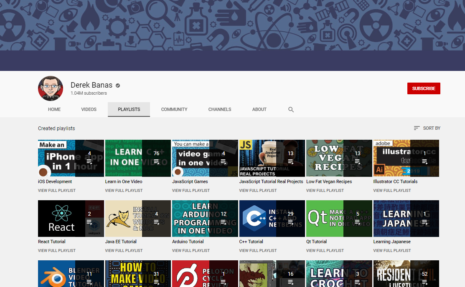Expand the Created playlists dropdown label
The image size is (465, 287).
tap(56, 128)
